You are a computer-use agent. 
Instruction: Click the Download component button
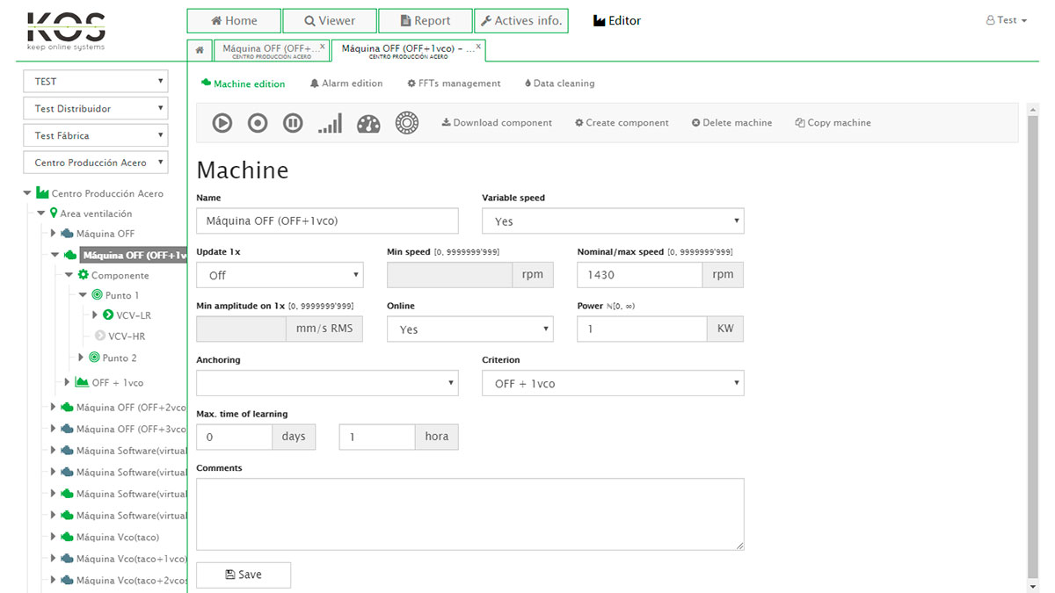coord(497,123)
